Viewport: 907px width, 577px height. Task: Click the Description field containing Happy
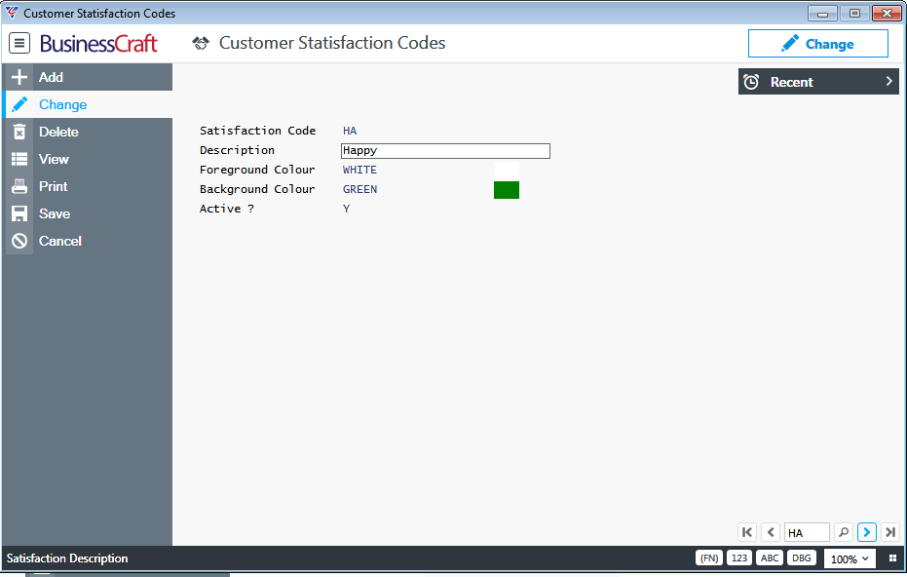pyautogui.click(x=445, y=151)
